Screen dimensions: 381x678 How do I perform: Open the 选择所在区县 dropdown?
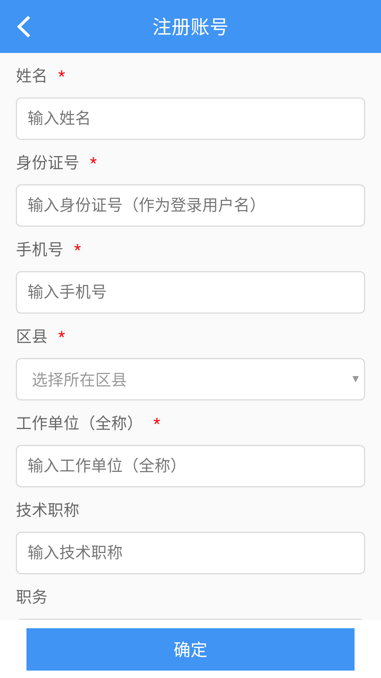tap(183, 379)
